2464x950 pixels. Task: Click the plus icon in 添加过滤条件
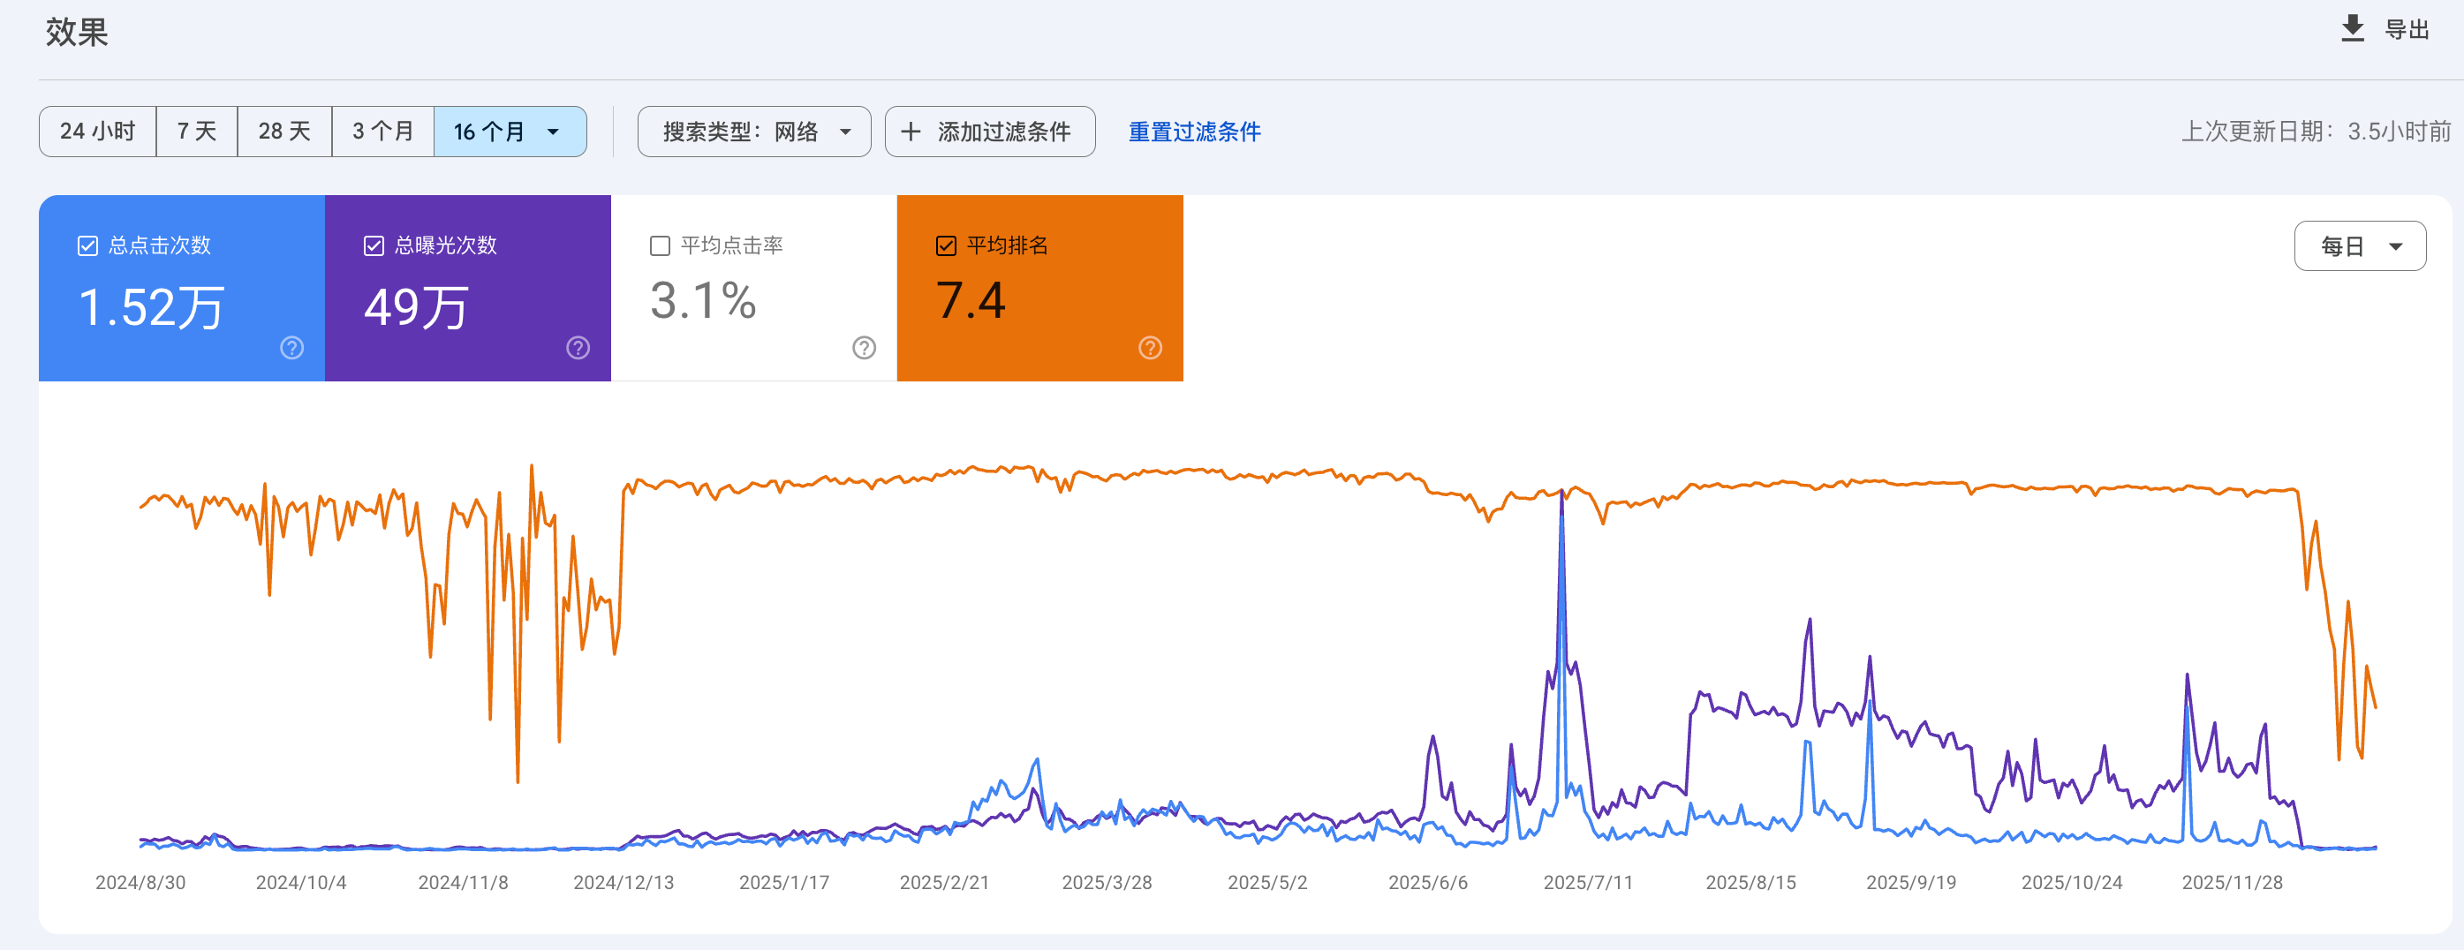[x=911, y=132]
